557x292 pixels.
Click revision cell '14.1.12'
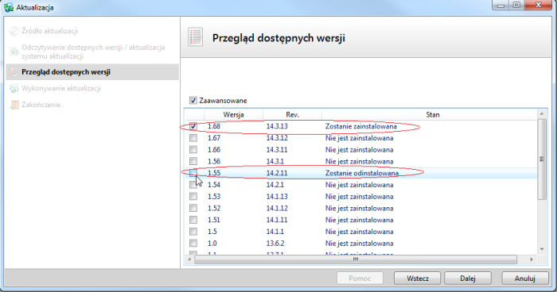click(x=277, y=208)
